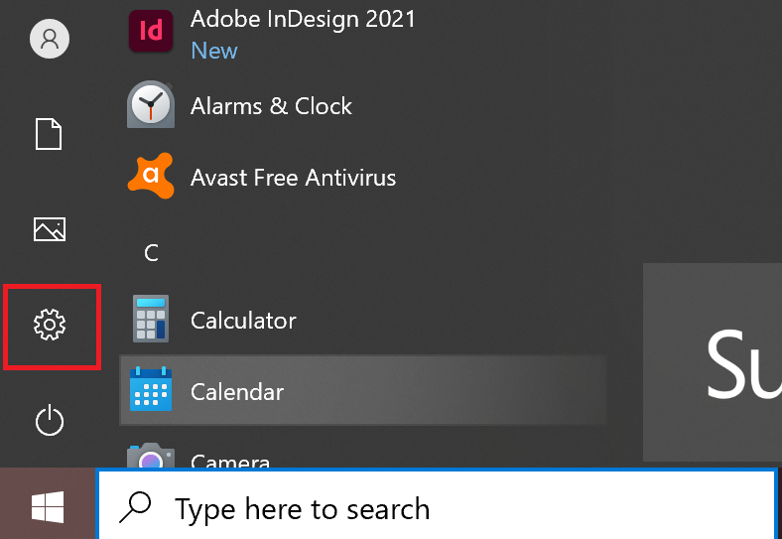Screen dimensions: 782x539
Task: Open the Camera app icon
Action: coord(151,456)
